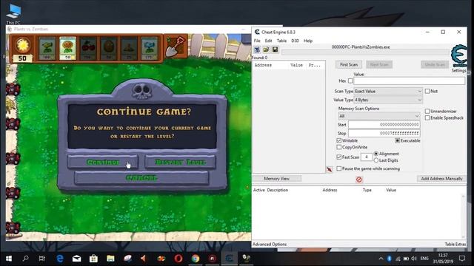Screen dimensions: 474x266
Task: Tick the Not checkbox
Action: tap(427, 91)
